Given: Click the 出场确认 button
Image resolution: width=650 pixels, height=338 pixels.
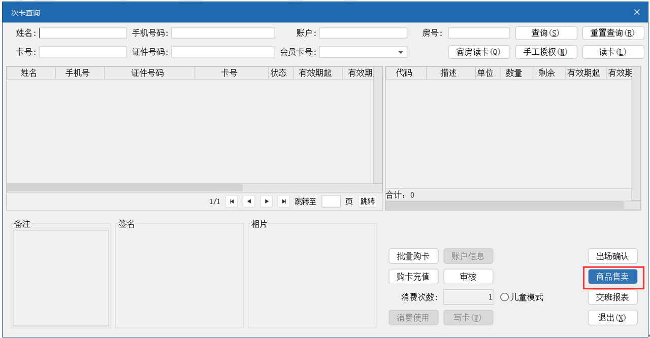Looking at the screenshot, I should (613, 256).
